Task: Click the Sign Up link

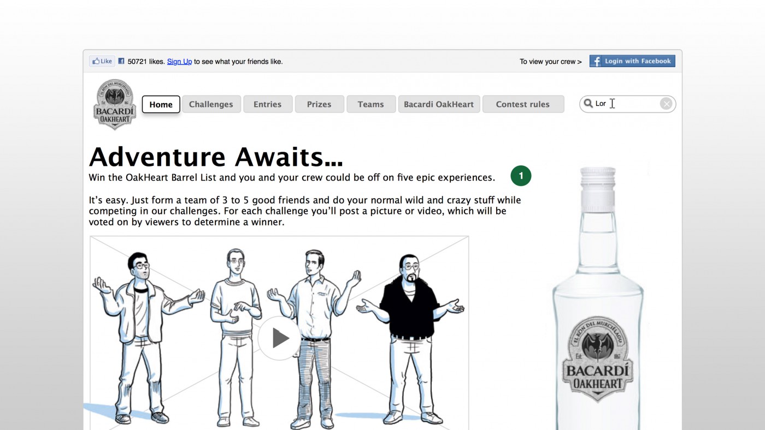Action: click(179, 62)
